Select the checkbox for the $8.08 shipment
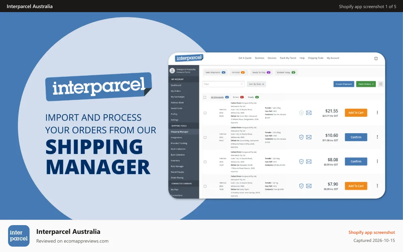The image size is (403, 252). 205,162
